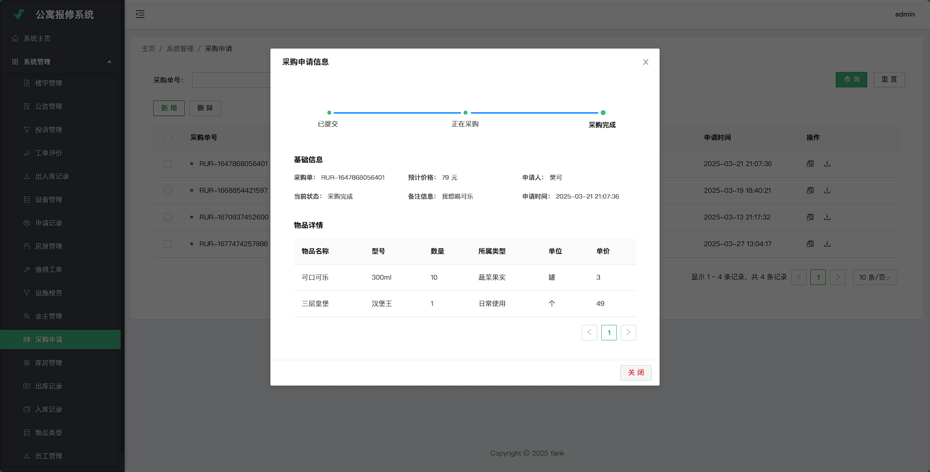The image size is (930, 472).
Task: Click the 关闭 button in dialog
Action: click(635, 372)
